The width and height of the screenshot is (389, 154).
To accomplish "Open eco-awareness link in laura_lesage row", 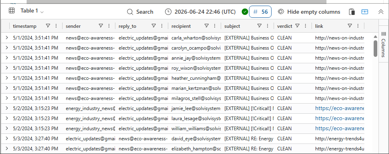I will point(340,118).
